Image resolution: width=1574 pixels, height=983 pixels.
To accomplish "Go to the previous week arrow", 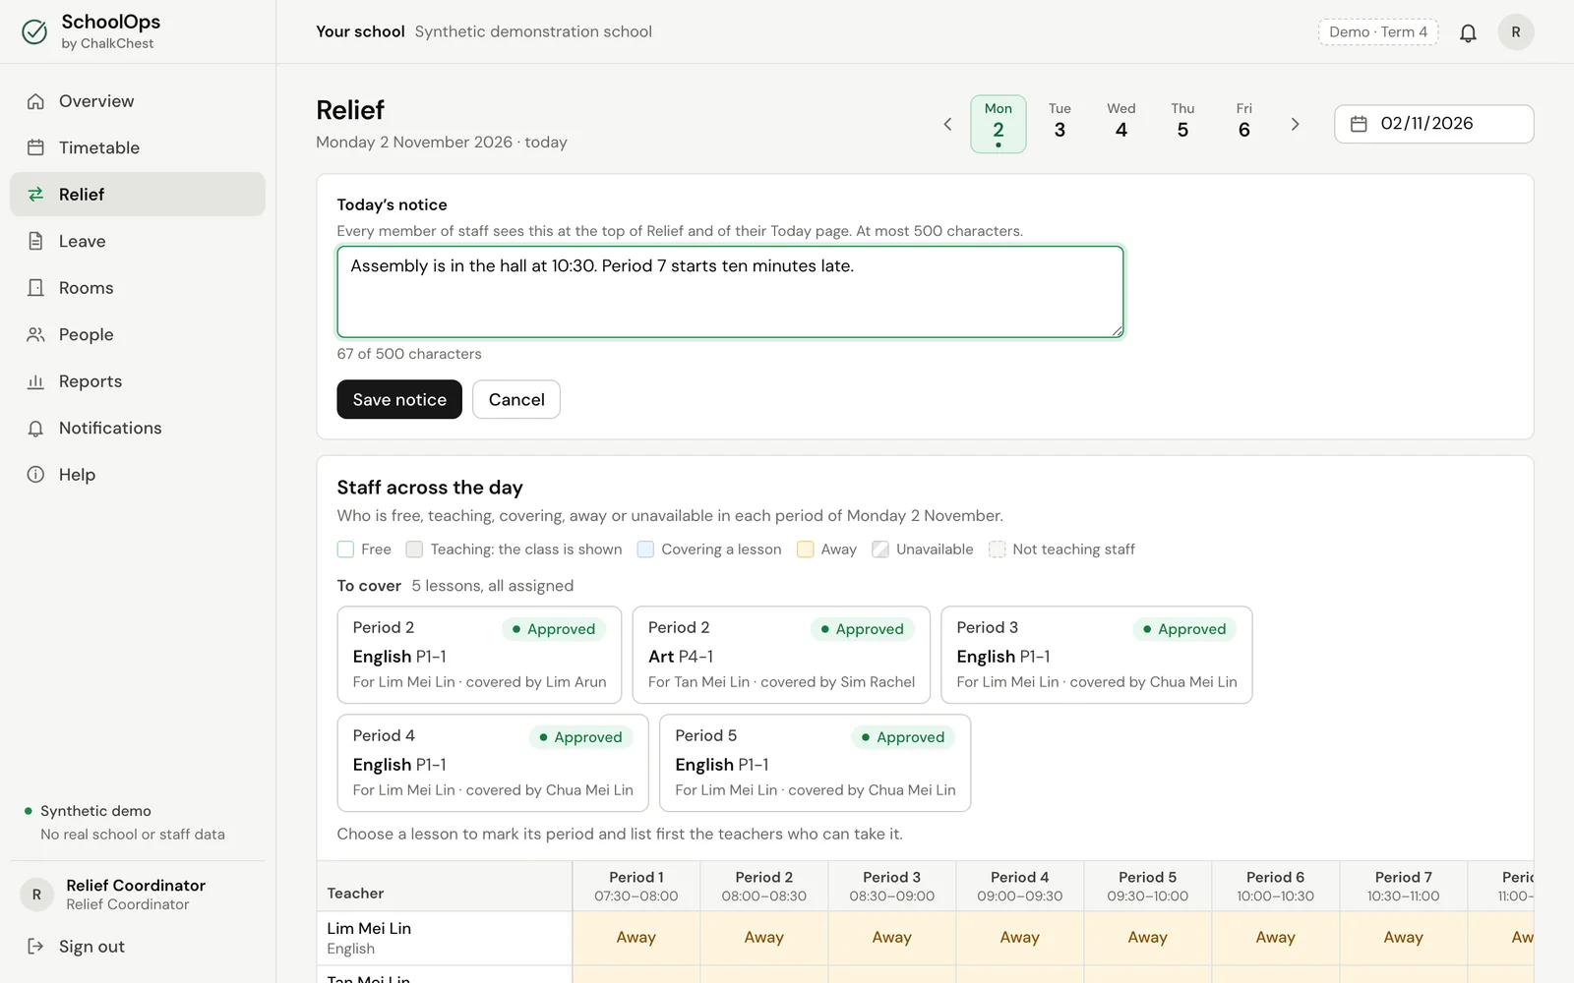I will (x=947, y=124).
